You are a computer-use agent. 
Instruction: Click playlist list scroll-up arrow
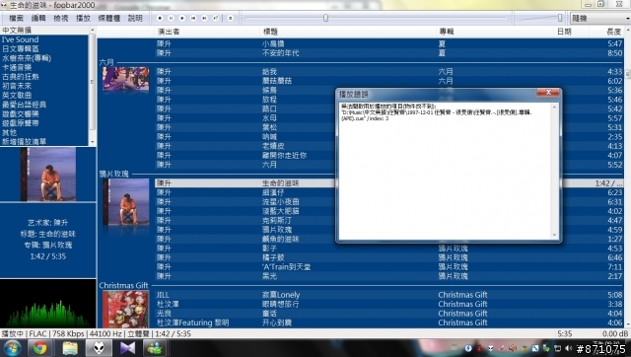click(92, 31)
